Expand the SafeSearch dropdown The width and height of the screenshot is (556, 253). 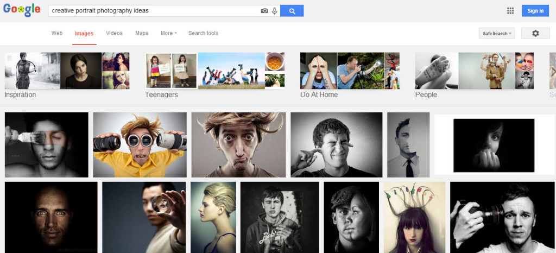pos(496,34)
